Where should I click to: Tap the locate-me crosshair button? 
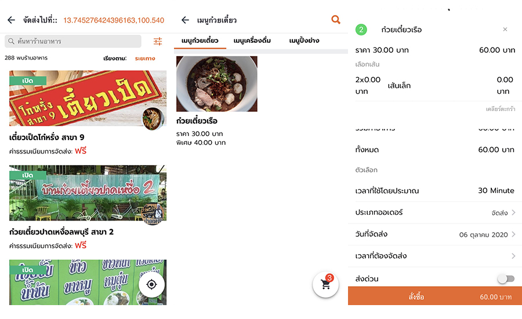tap(151, 284)
